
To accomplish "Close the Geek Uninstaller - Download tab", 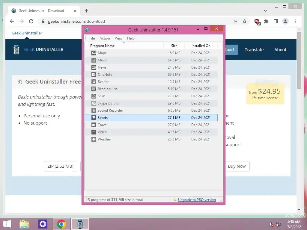I will pyautogui.click(x=75, y=11).
